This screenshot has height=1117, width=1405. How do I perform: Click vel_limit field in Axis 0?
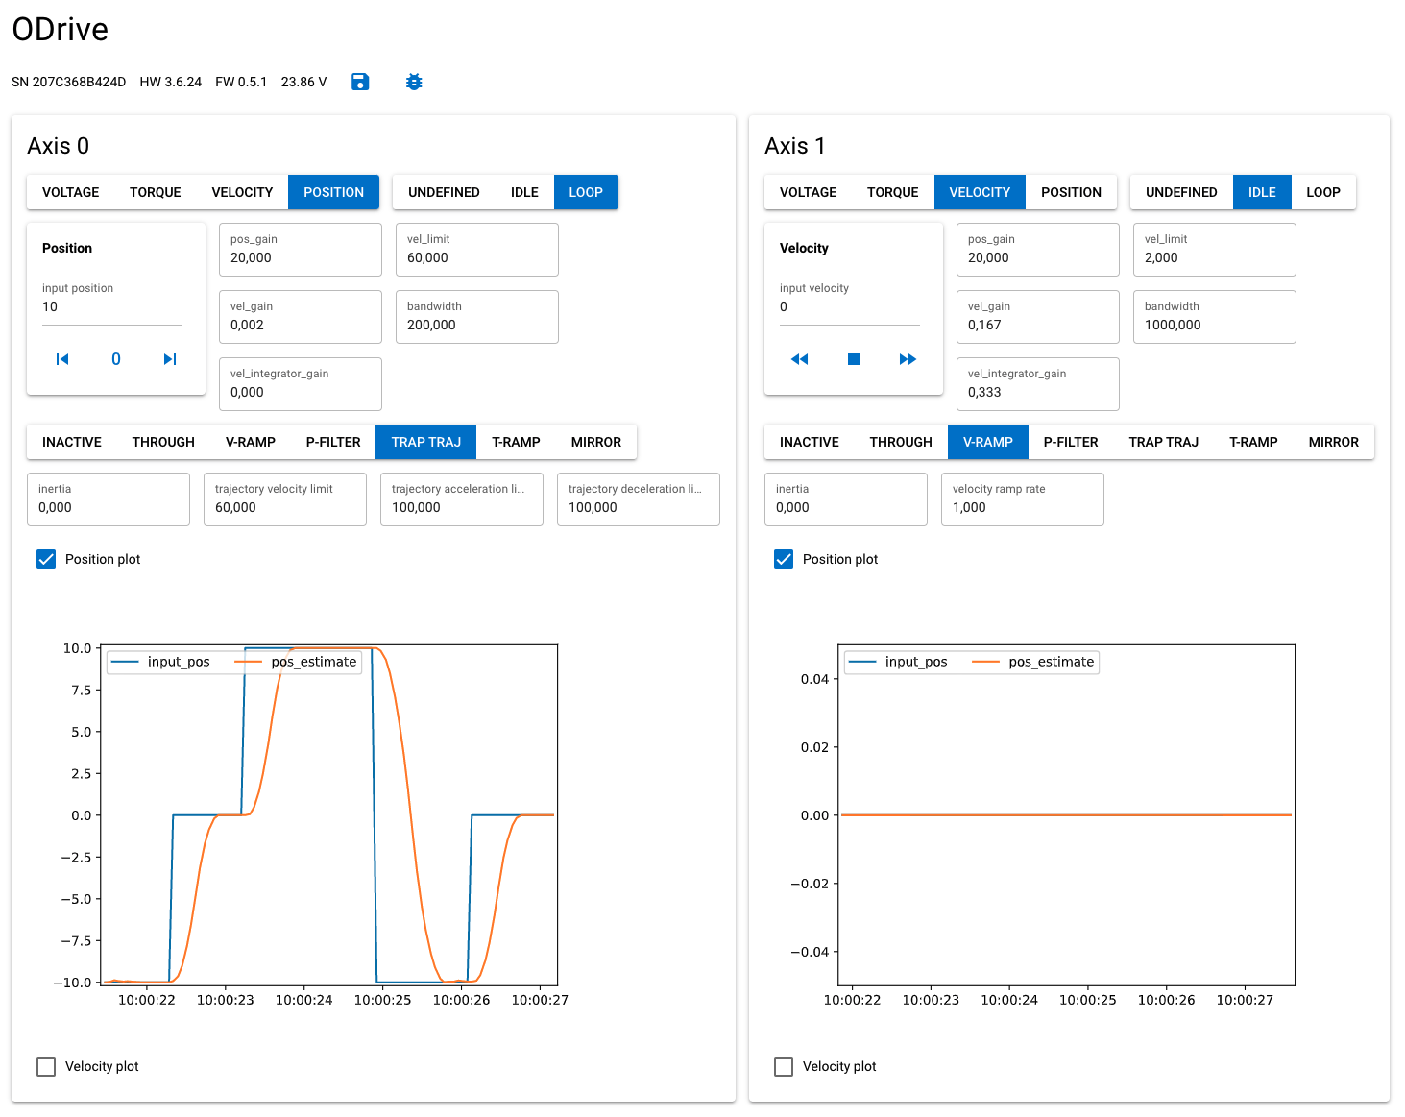tap(477, 250)
